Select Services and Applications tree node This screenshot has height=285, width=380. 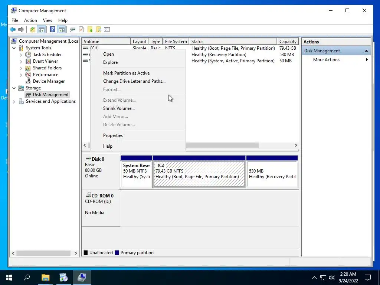pos(50,101)
